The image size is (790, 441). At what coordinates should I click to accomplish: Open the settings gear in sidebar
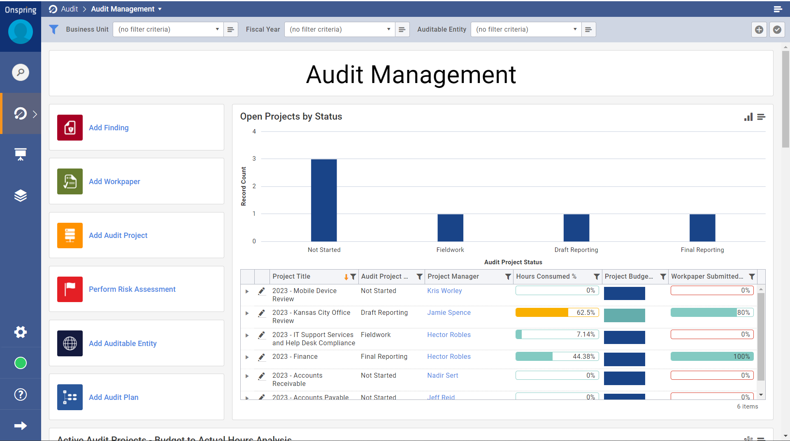21,332
